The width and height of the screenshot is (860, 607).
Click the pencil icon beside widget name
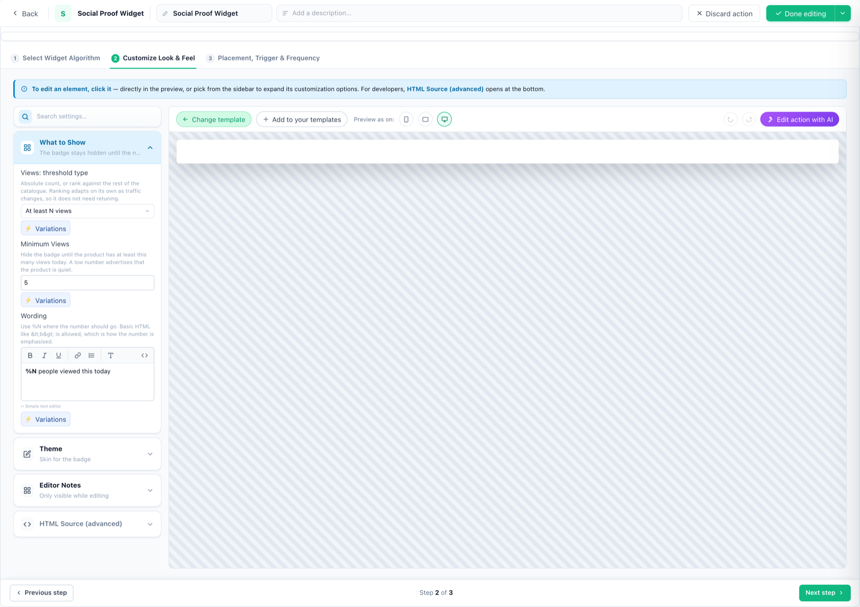tap(165, 14)
